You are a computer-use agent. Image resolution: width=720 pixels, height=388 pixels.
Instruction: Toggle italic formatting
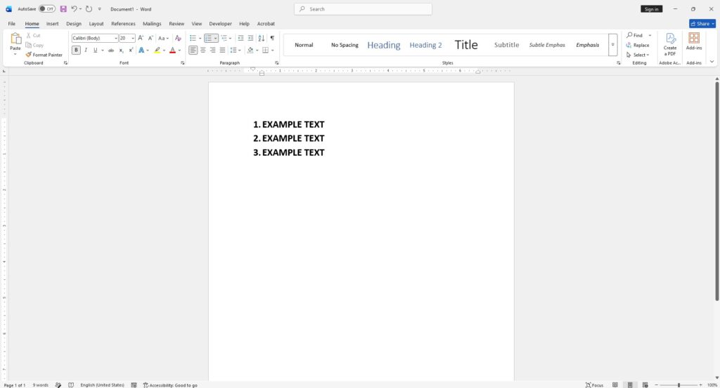(86, 51)
